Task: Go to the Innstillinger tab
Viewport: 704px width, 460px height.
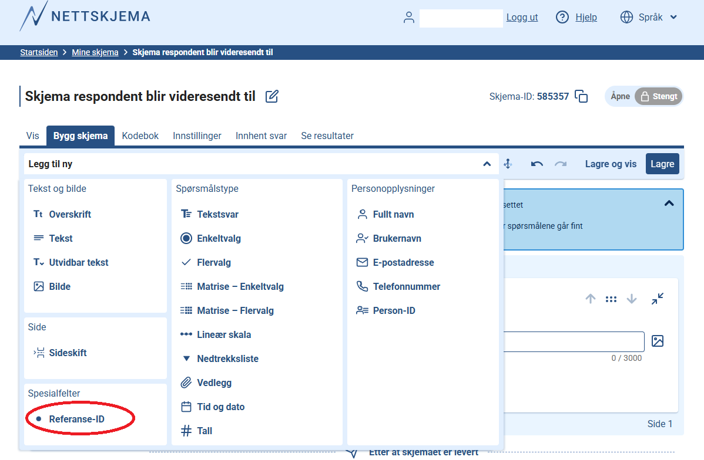Action: click(x=197, y=136)
